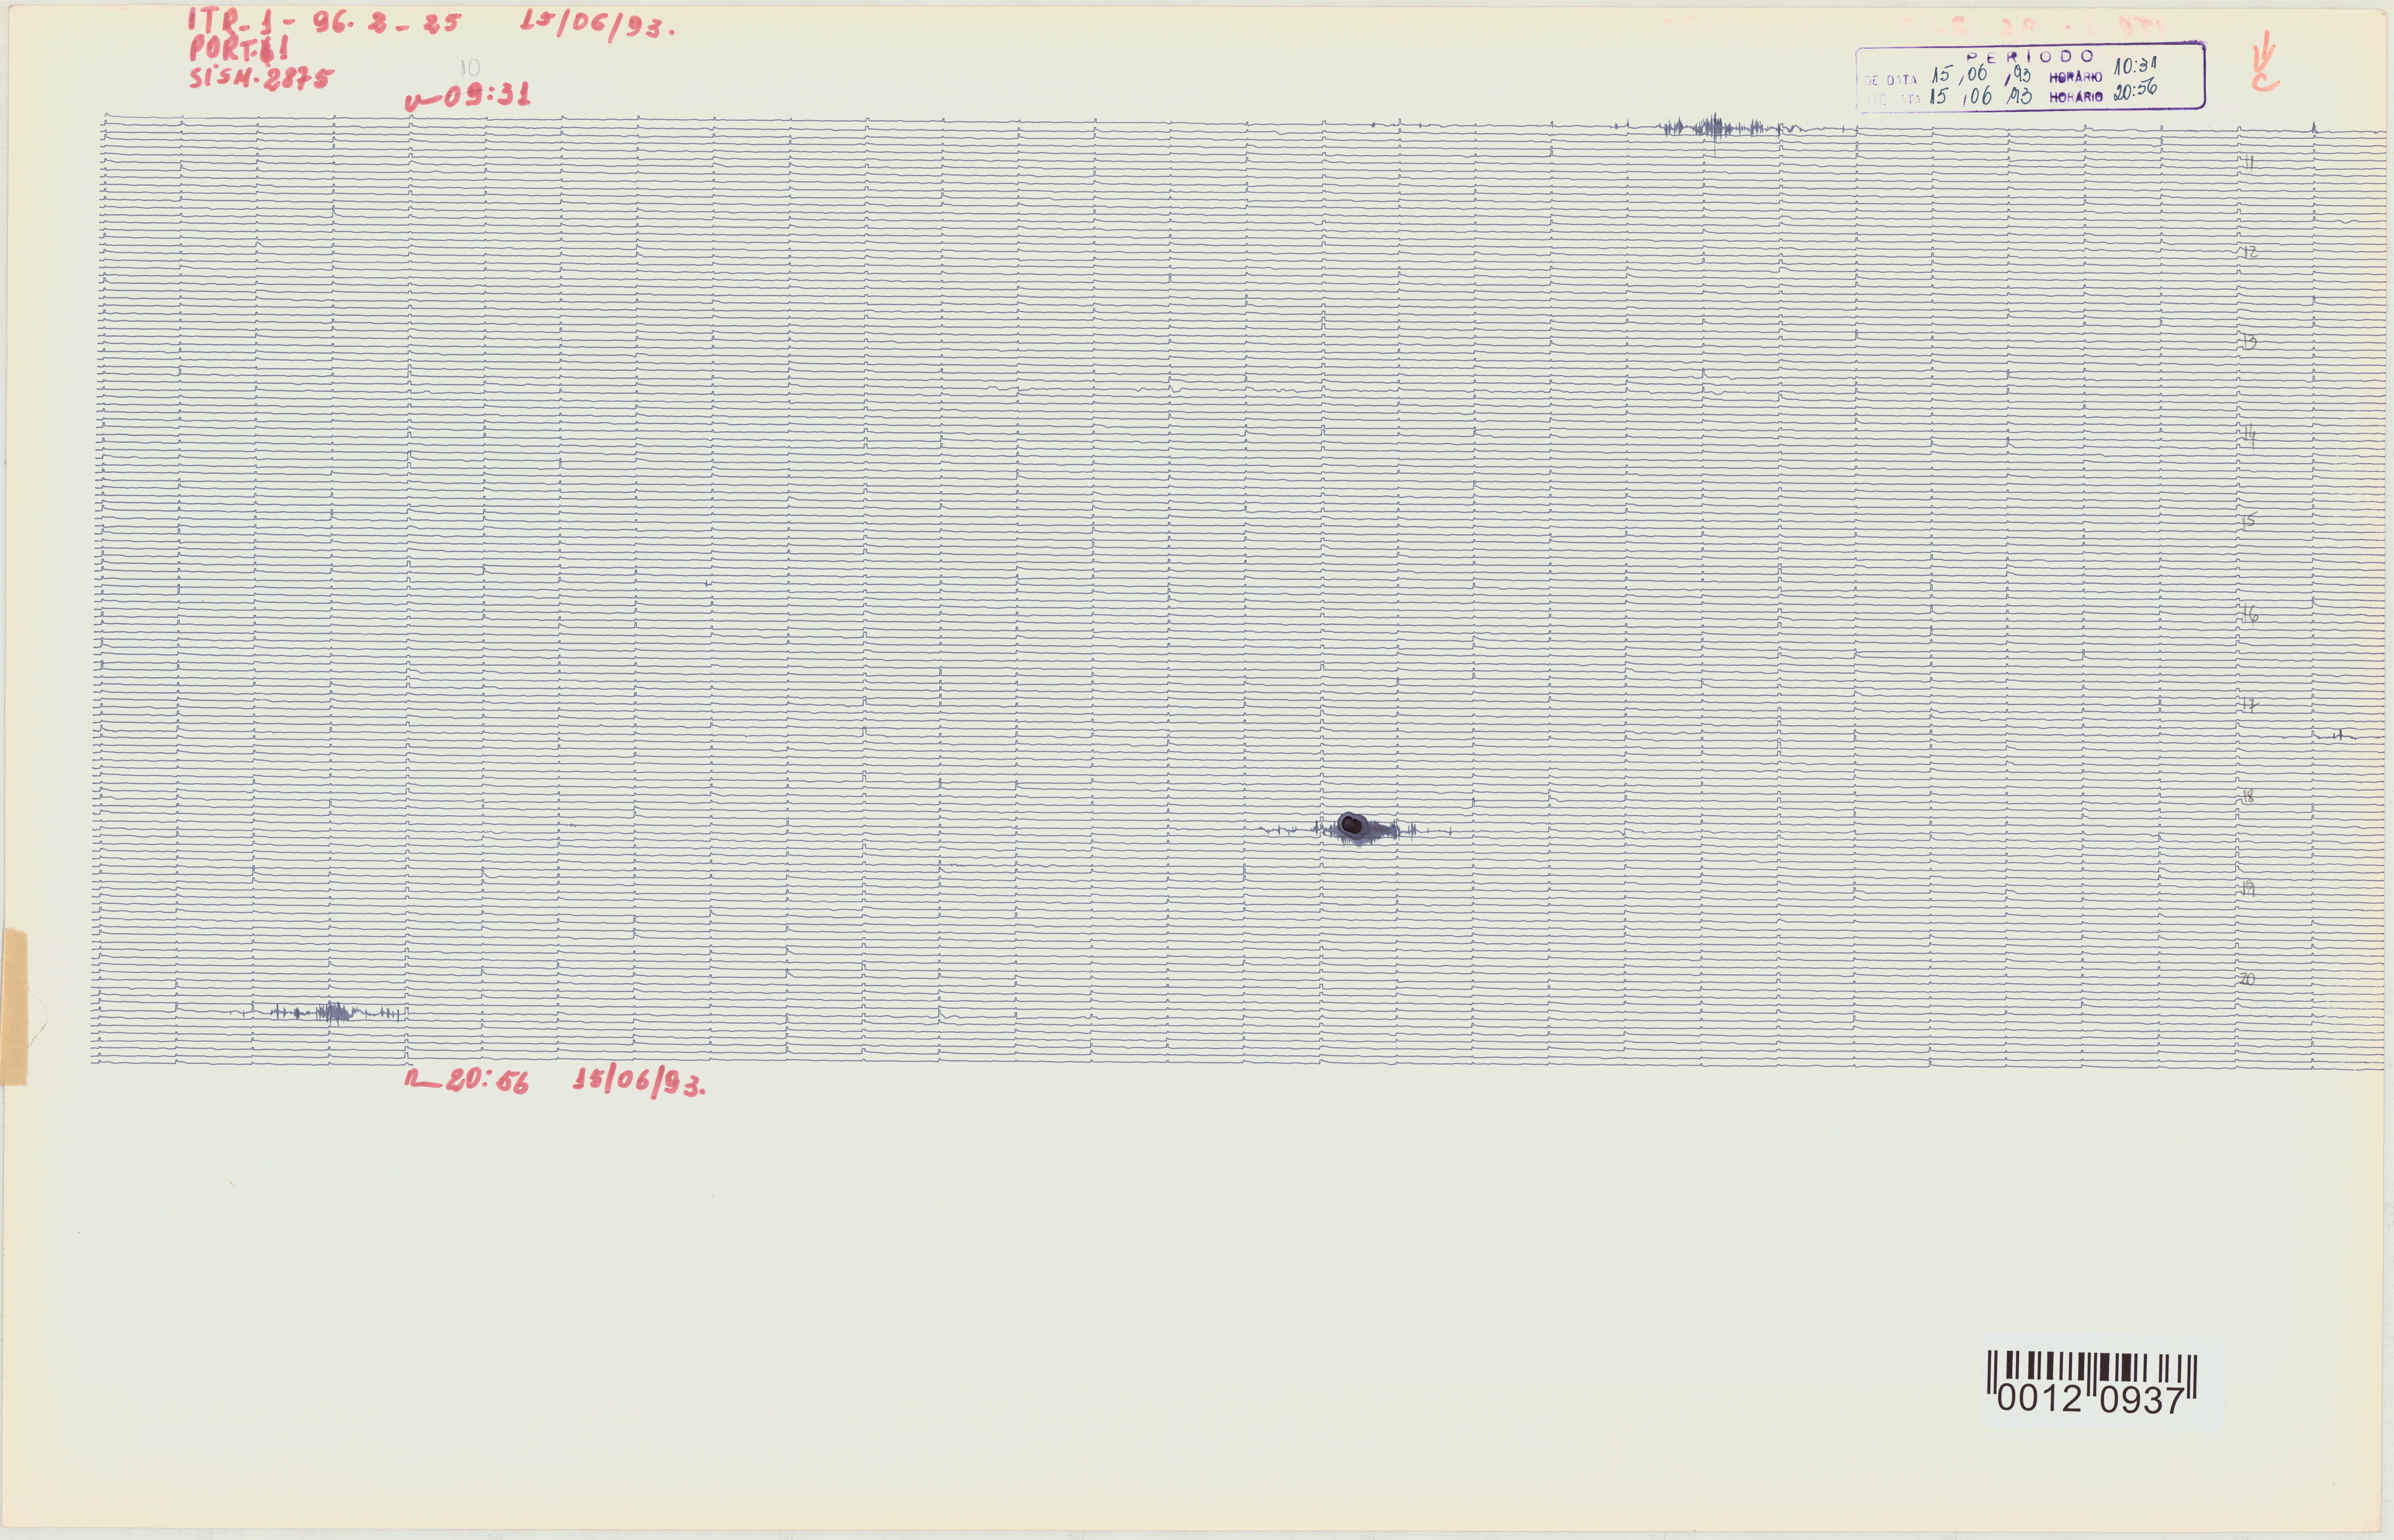Click the red "PORT" handwritten line
Viewport: 2394px width, 1540px height.
238,50
